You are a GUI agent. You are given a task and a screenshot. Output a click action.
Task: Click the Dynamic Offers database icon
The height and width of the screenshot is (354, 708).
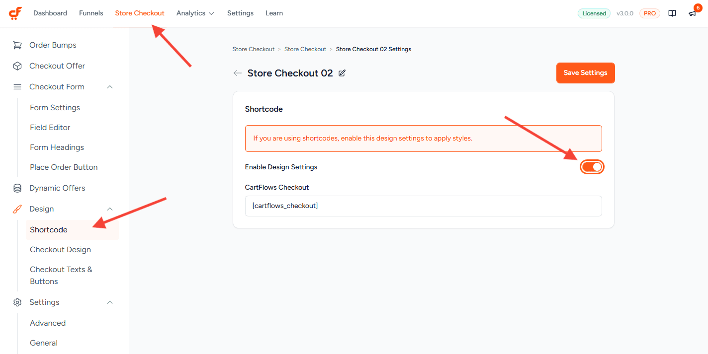(17, 188)
